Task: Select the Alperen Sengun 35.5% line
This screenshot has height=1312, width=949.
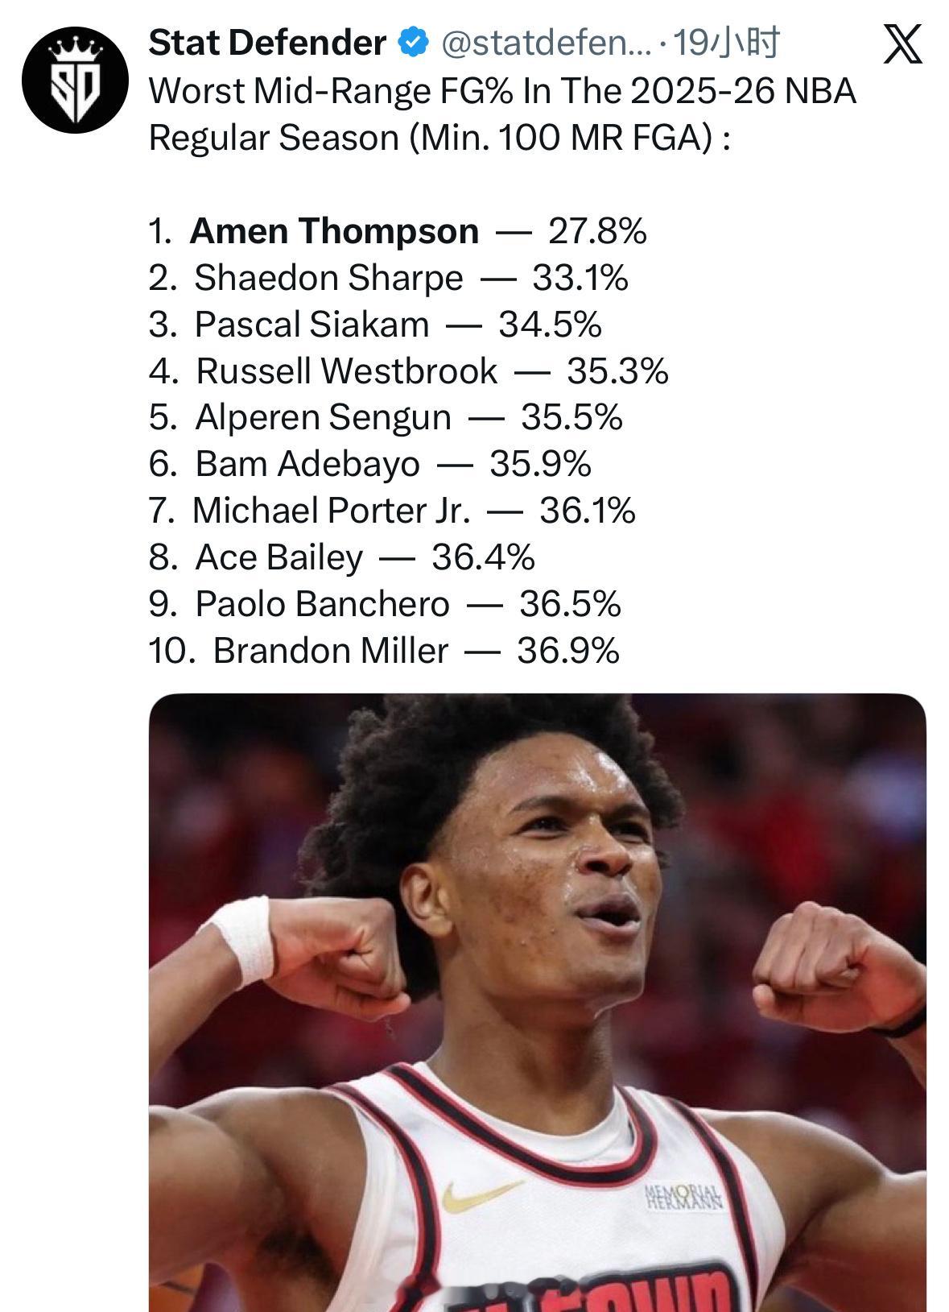Action: [386, 417]
